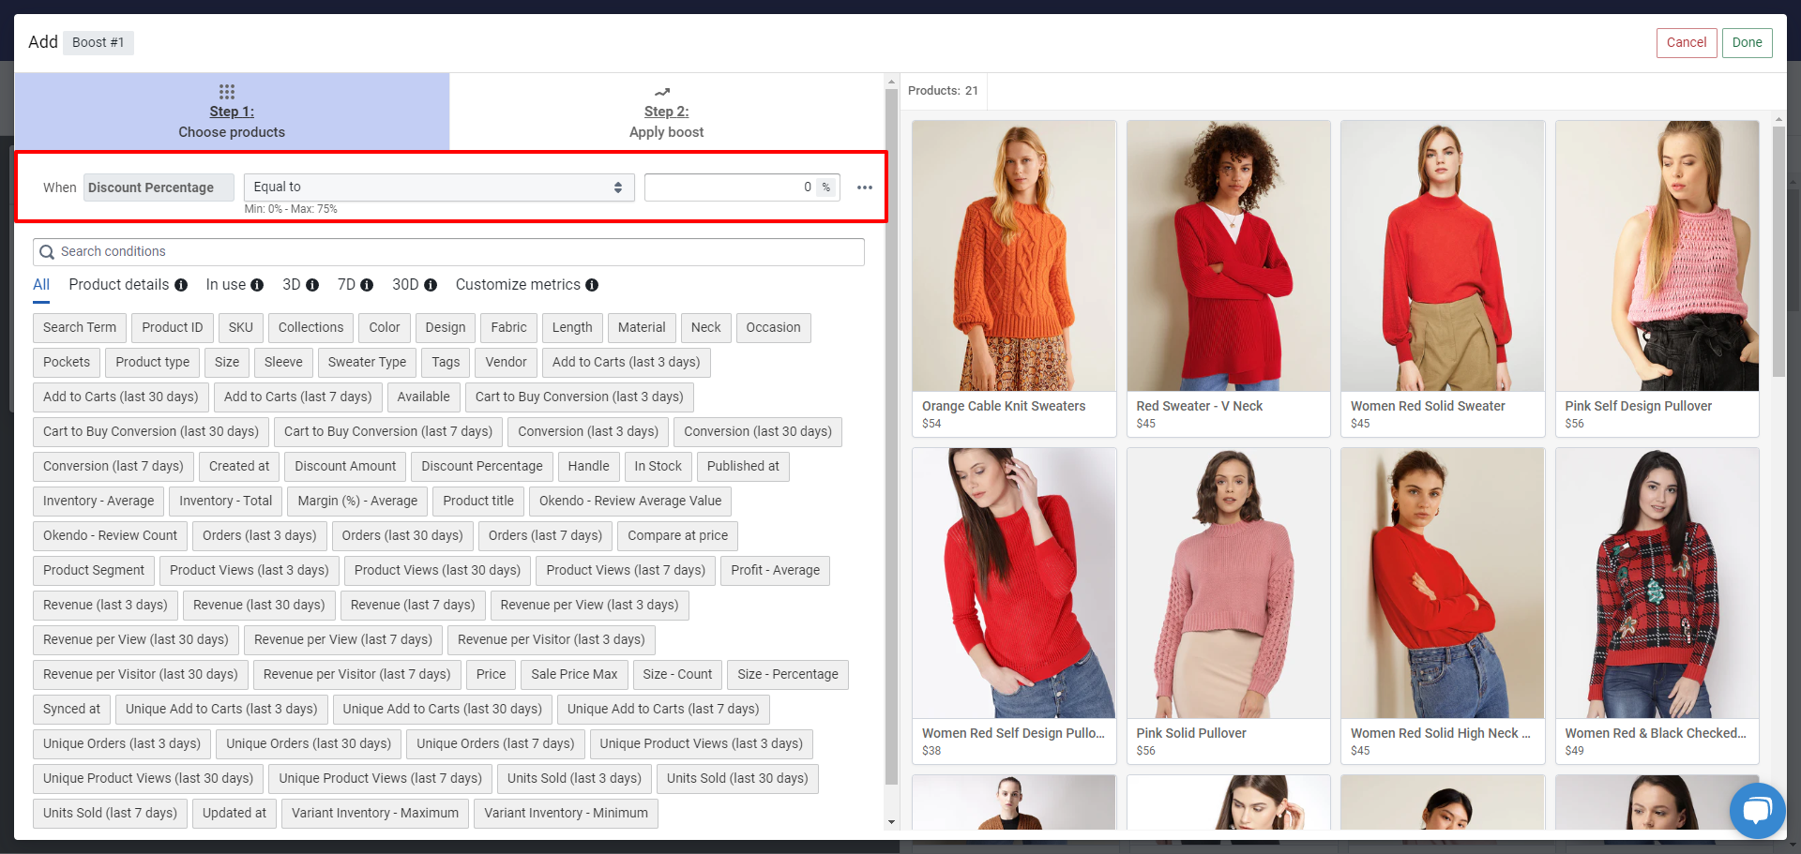
Task: Switch to 3D metrics tab
Action: [x=292, y=285]
